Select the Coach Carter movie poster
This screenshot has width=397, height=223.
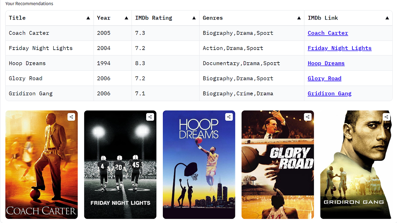point(42,165)
